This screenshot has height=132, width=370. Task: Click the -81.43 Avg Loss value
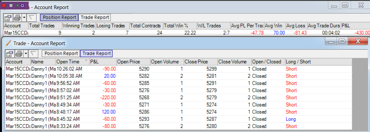pyautogui.click(x=300, y=33)
